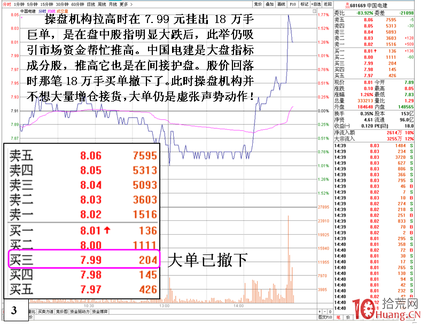This screenshot has height=325, width=428.
Task: Click the 14:39 trade with volume 1484
Action: 374,146
